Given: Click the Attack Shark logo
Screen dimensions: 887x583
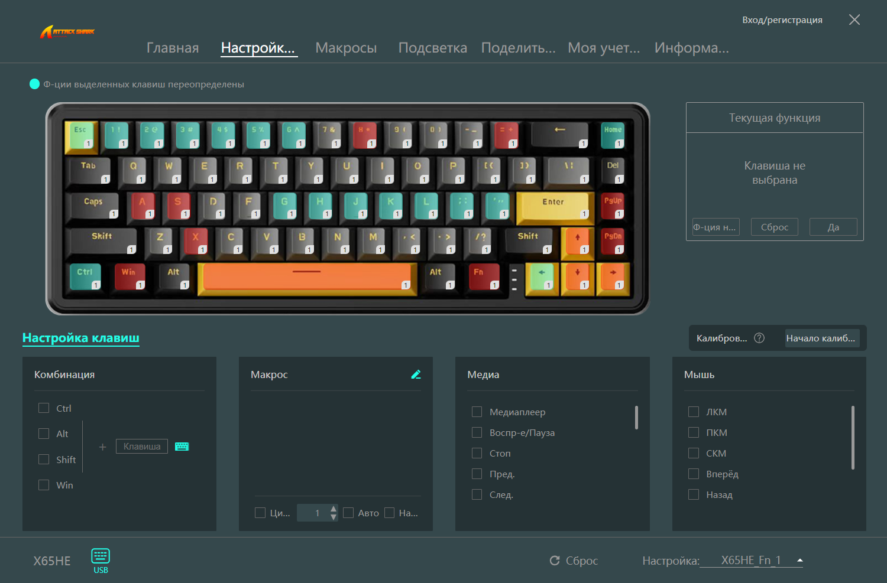Looking at the screenshot, I should click(67, 32).
